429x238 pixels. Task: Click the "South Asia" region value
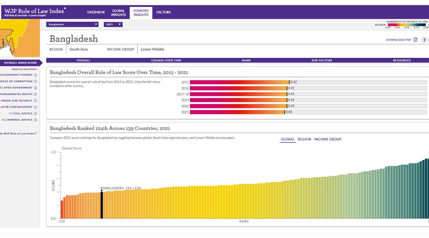[x=78, y=49]
